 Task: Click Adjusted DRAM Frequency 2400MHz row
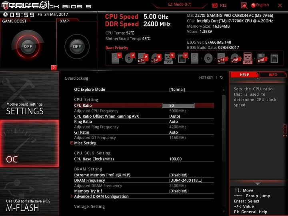pos(144,186)
